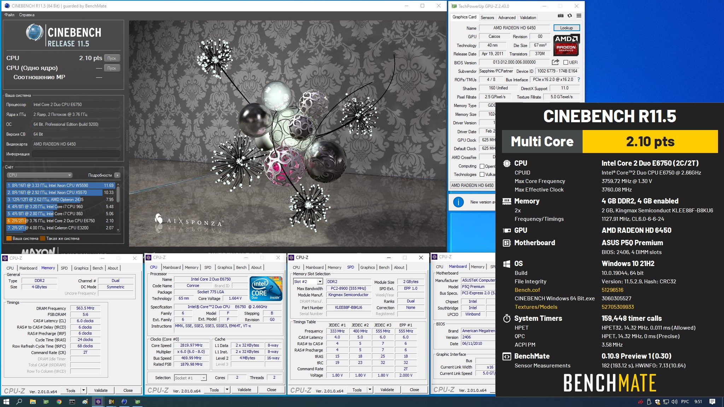724x407 pixels.
Task: Open Cinebench sphere icon on the taskbar
Action: [124, 402]
